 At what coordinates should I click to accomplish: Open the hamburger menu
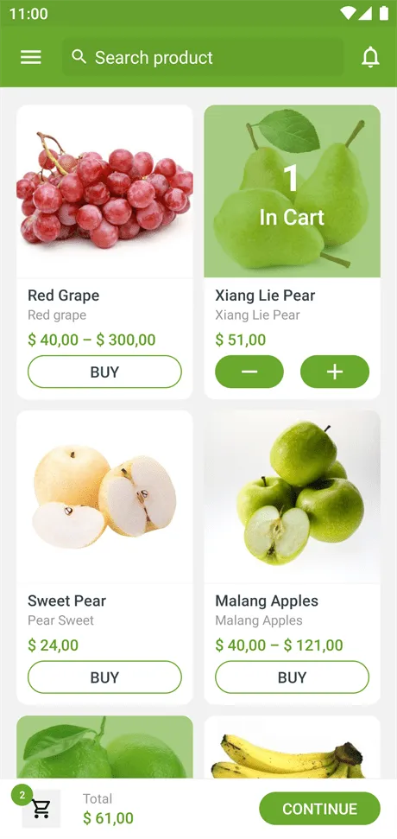click(x=30, y=57)
